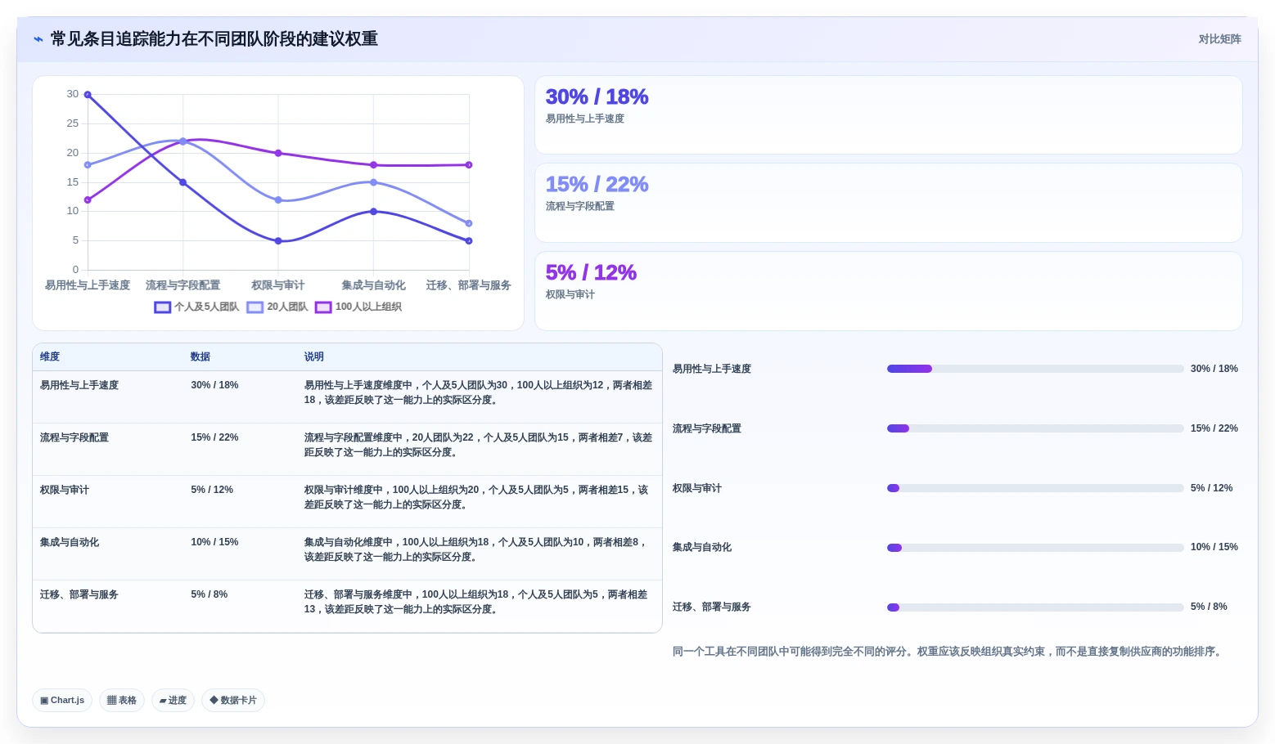The height and width of the screenshot is (744, 1275).
Task: Select the 15% / 22% data card
Action: [888, 203]
